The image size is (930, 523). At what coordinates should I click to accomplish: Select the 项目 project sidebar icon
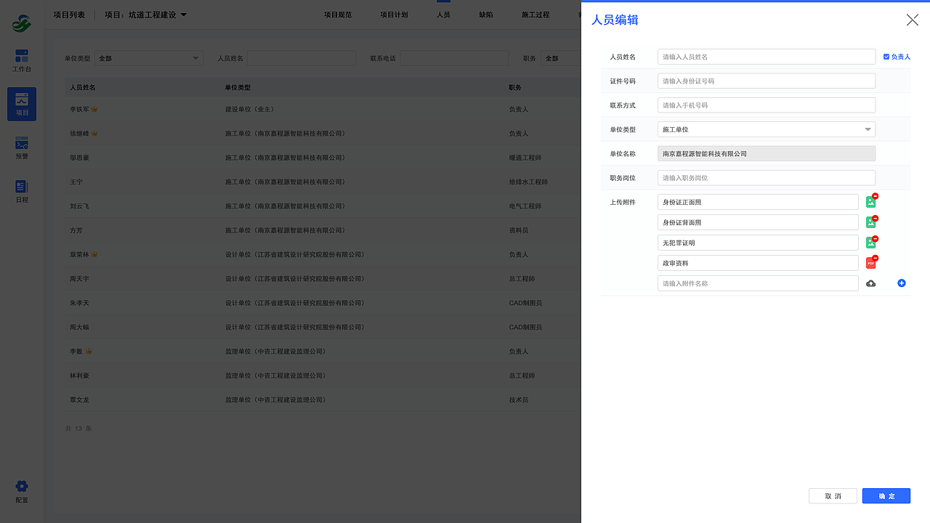[x=21, y=102]
